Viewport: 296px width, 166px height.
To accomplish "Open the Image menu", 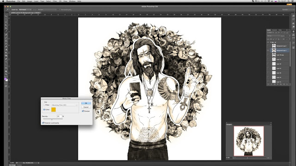I will (30, 1).
